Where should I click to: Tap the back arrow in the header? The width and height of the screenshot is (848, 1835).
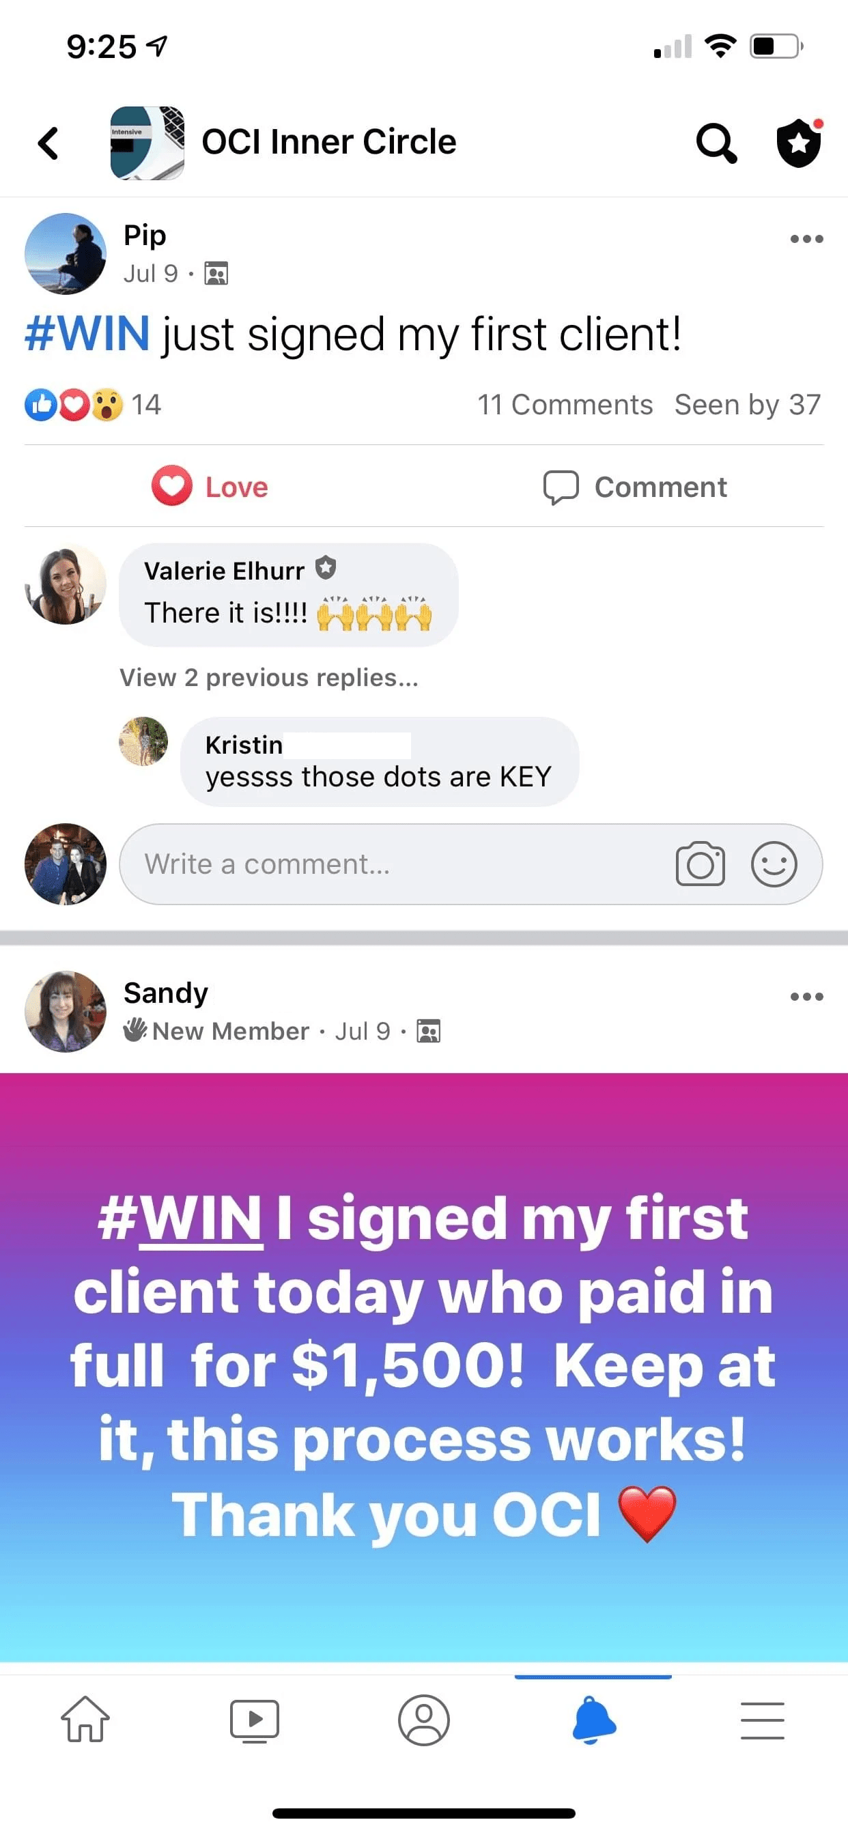(x=48, y=143)
